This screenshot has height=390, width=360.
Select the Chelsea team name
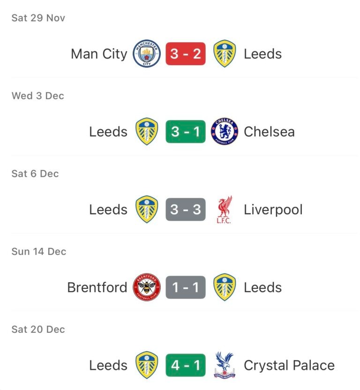(x=269, y=132)
